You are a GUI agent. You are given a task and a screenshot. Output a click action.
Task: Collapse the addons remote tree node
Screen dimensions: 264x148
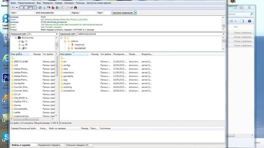pyautogui.click(x=65, y=41)
